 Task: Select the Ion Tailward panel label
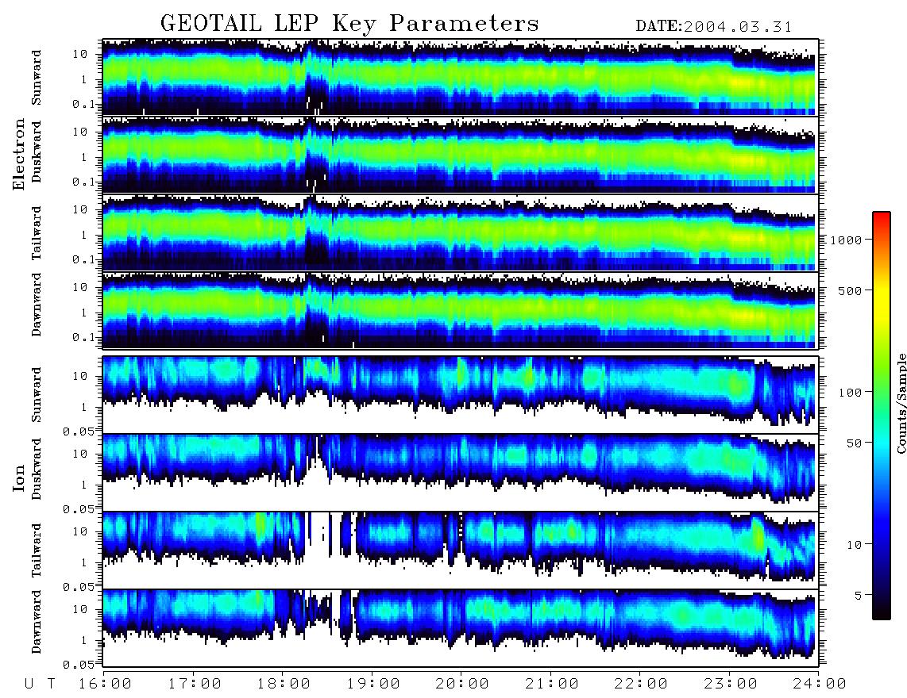point(37,550)
